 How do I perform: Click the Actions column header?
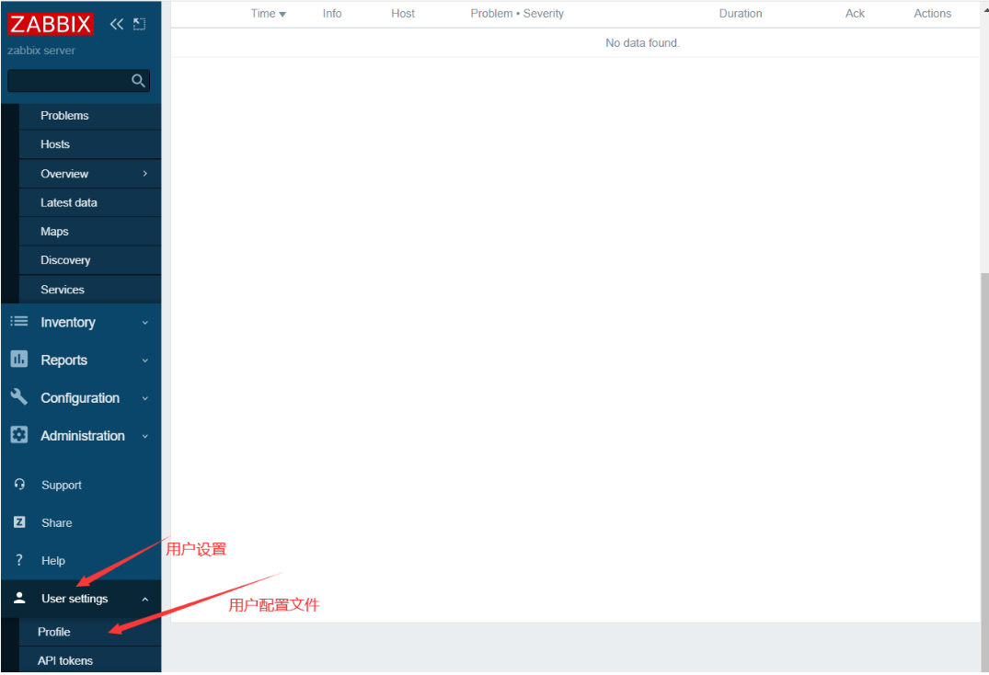933,13
